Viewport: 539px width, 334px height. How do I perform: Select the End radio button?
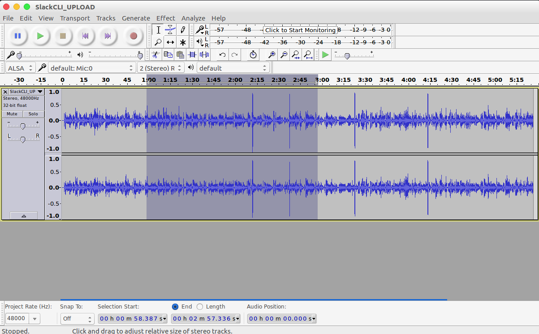175,307
